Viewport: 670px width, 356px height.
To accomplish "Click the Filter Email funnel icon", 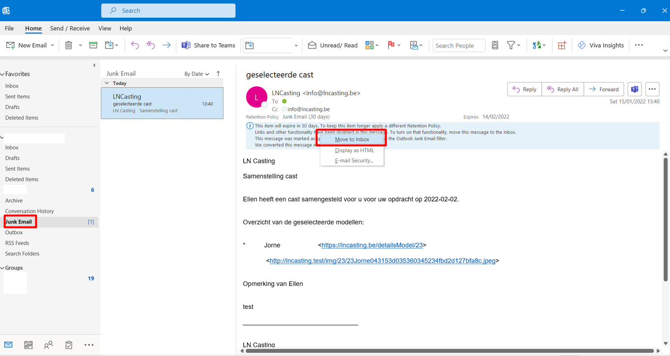I will 511,45.
